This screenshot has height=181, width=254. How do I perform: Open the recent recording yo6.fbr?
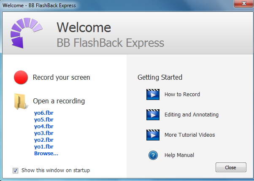click(44, 113)
